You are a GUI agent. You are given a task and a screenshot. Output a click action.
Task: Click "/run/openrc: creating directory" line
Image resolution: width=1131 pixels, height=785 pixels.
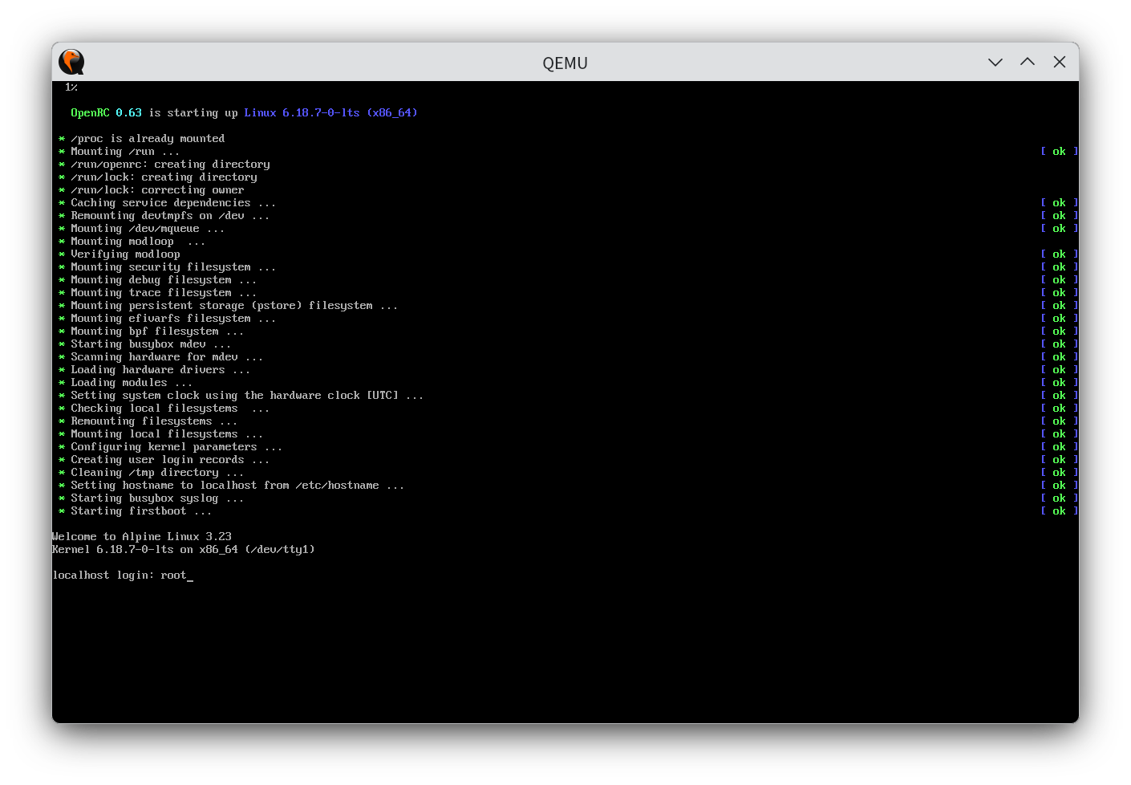(x=170, y=165)
